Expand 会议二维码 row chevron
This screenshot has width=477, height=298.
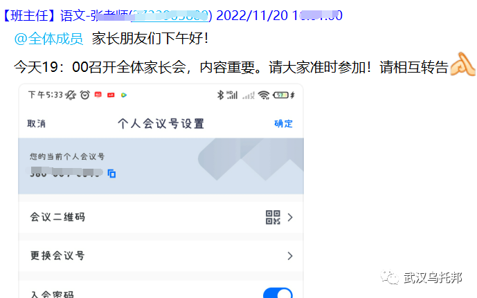290,217
